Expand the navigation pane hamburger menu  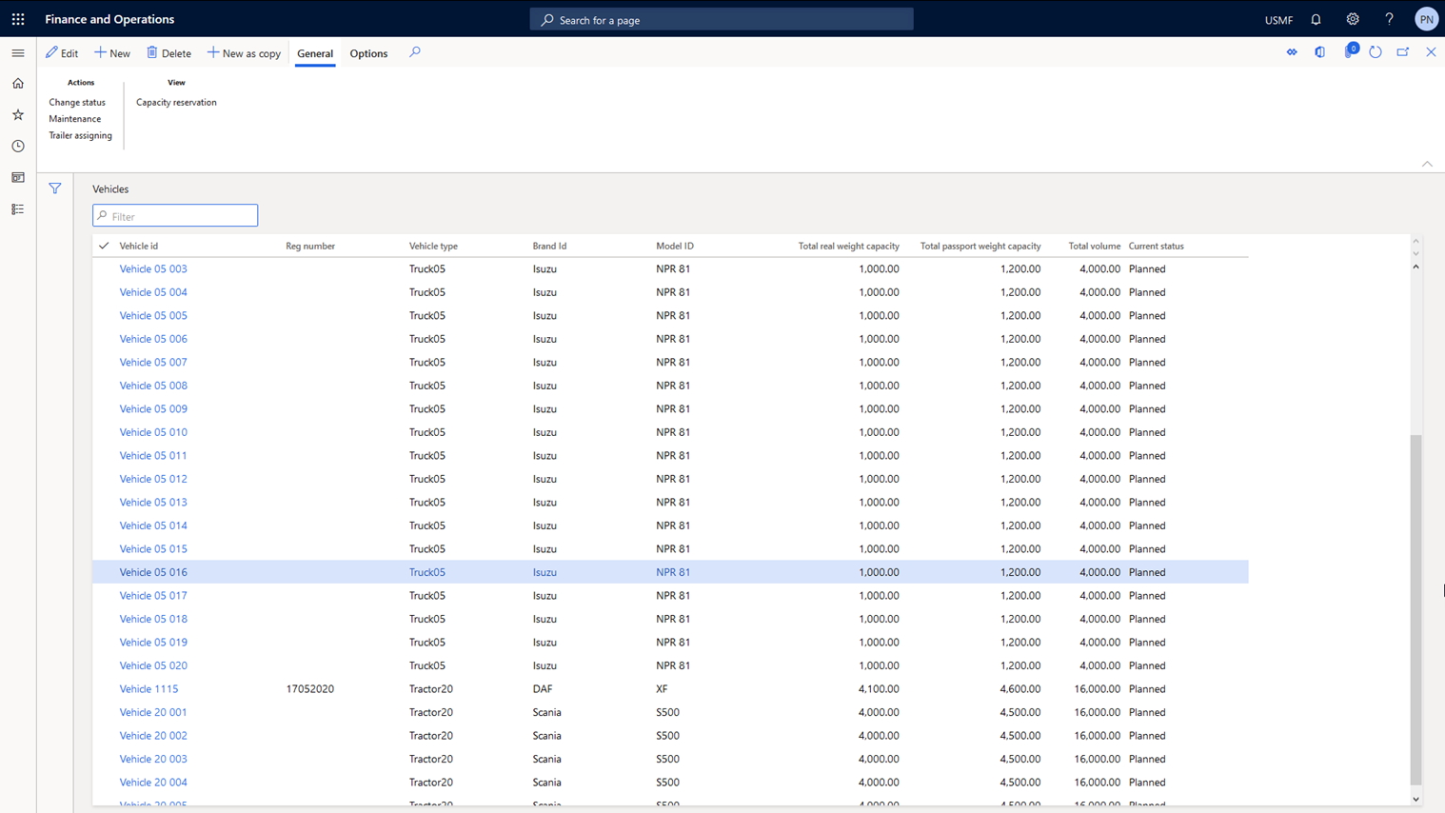(18, 53)
